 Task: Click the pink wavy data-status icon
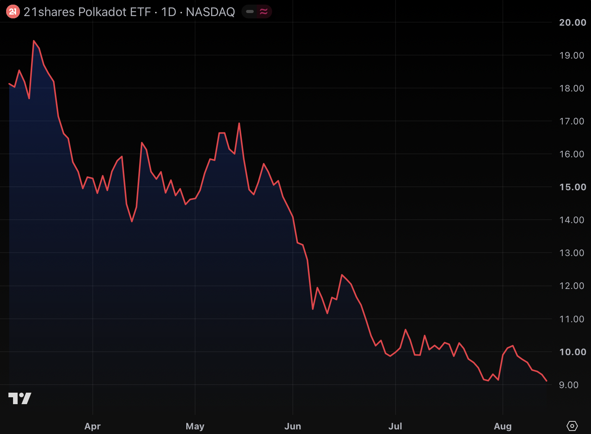pyautogui.click(x=264, y=12)
